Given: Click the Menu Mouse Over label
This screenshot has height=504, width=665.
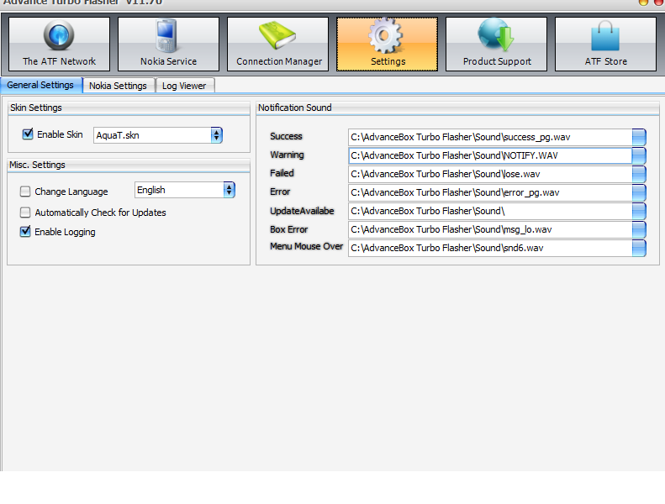Looking at the screenshot, I should coord(306,246).
